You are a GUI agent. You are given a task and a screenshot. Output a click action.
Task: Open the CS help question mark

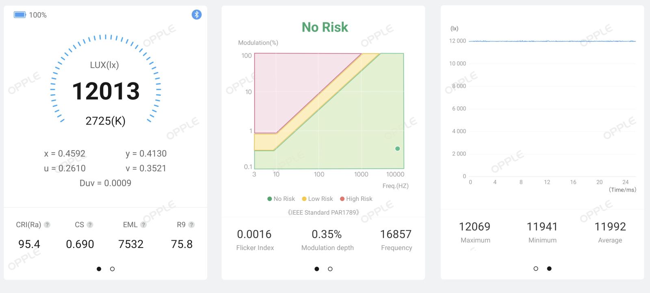pos(90,225)
